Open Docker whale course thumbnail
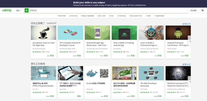Viewport: 207px width, 101px height. point(97,73)
